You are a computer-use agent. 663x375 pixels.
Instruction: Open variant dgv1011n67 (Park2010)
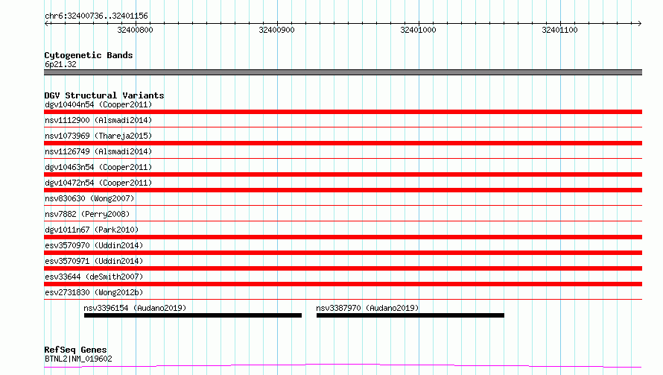tap(92, 230)
